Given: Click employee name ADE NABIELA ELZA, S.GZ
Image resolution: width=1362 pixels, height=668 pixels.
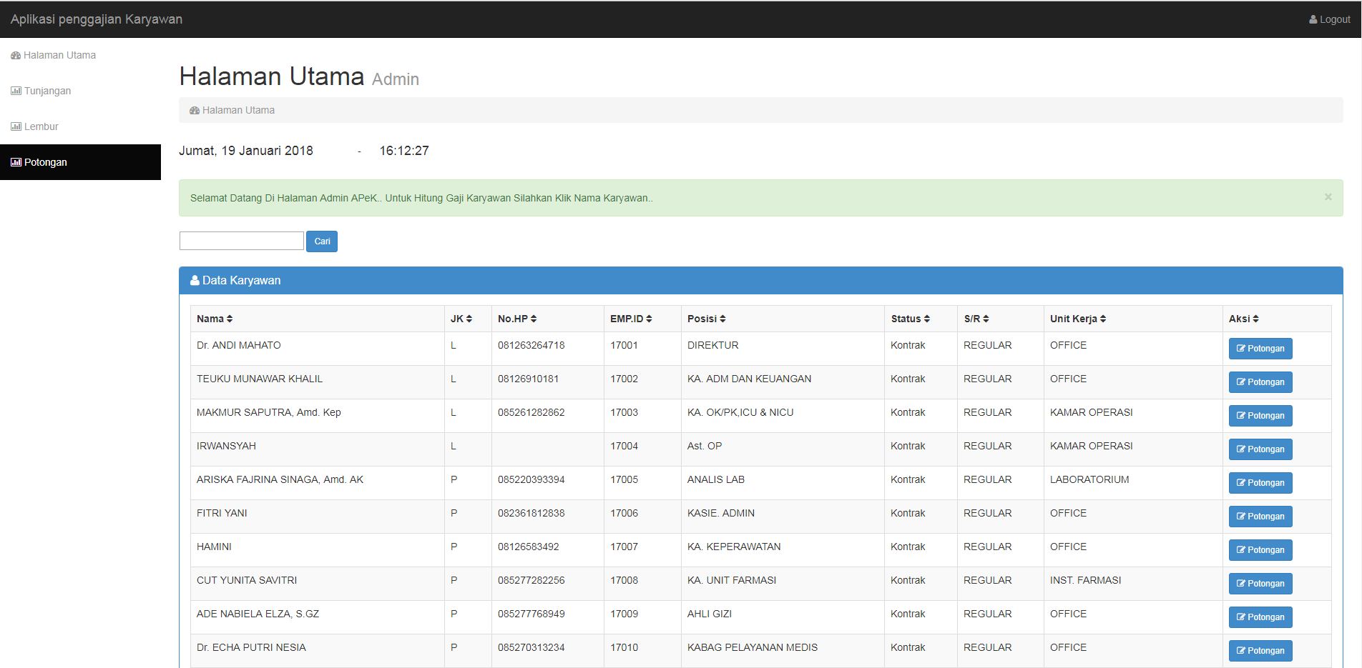Looking at the screenshot, I should click(258, 614).
